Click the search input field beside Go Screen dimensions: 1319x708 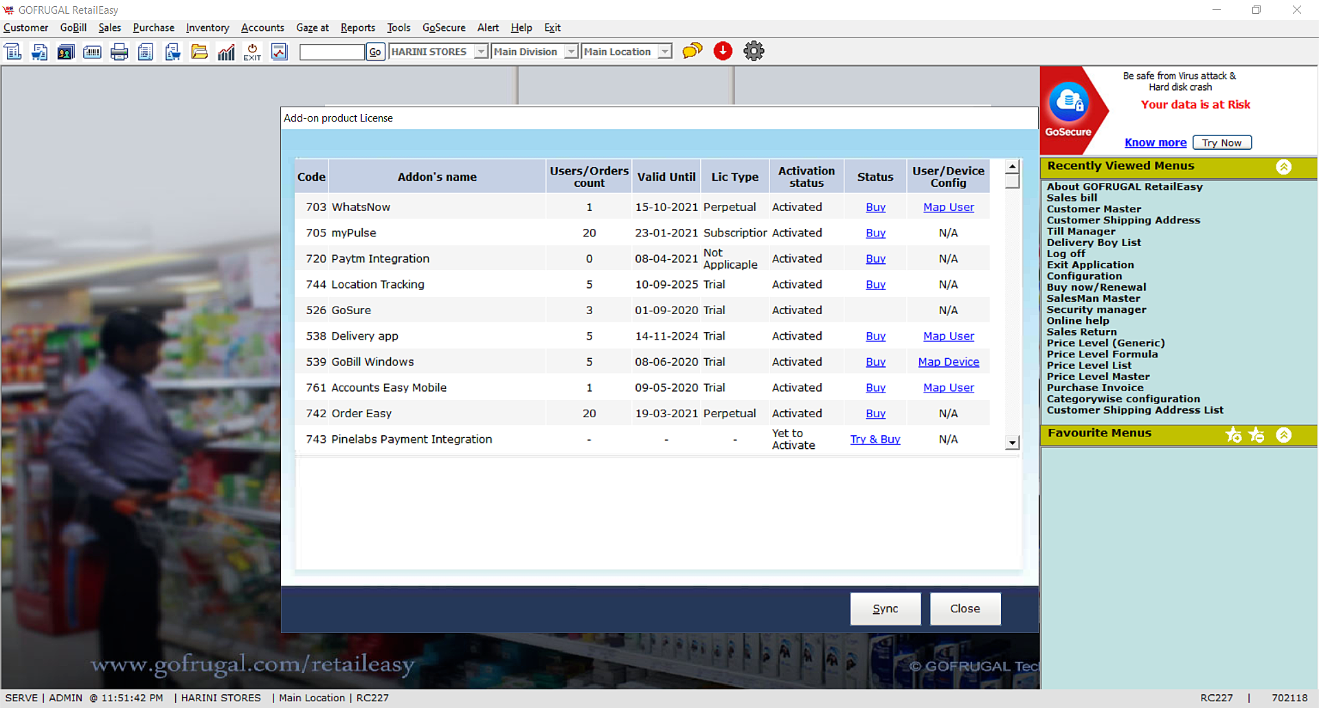[x=332, y=52]
